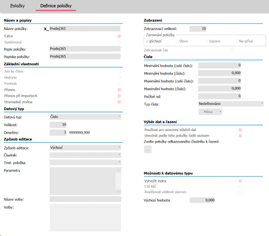Click the Parametry scrollbar
Image resolution: width=269 pixels, height=236 pixels.
(118, 180)
